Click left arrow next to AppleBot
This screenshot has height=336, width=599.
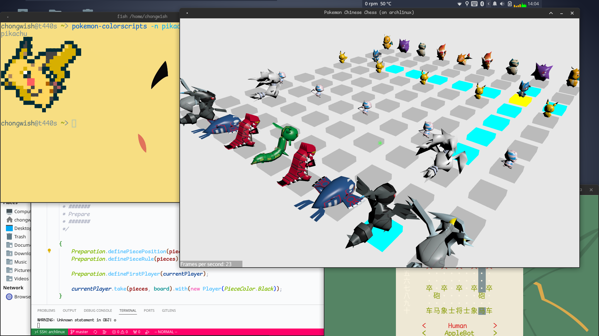[424, 333]
